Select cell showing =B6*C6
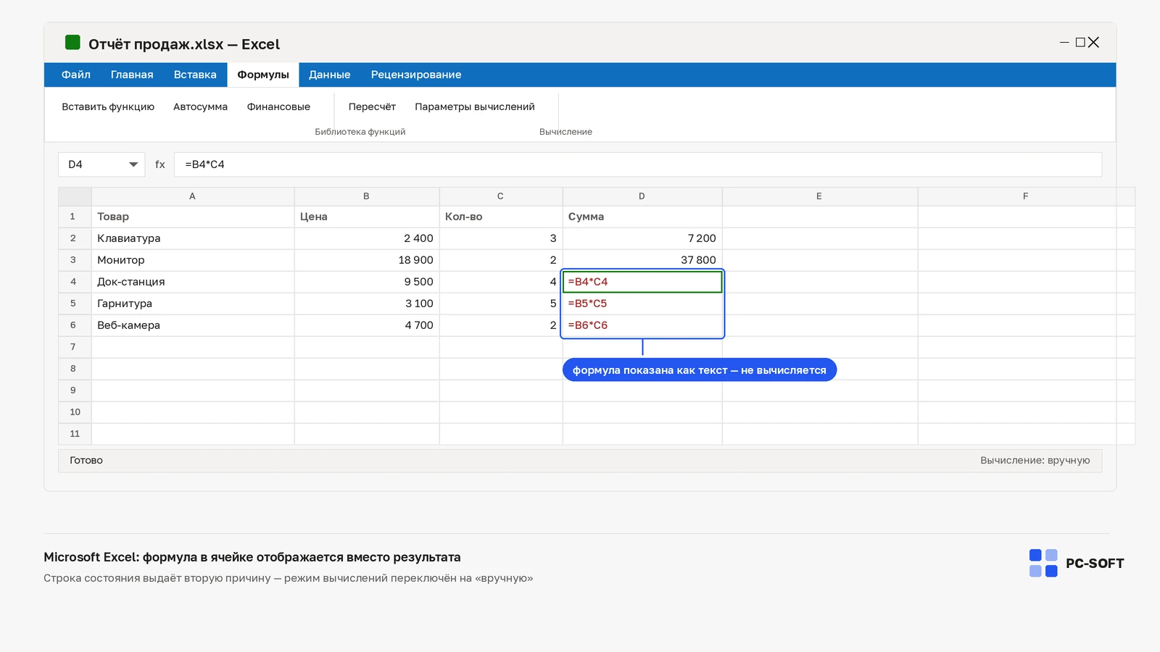 pyautogui.click(x=642, y=325)
